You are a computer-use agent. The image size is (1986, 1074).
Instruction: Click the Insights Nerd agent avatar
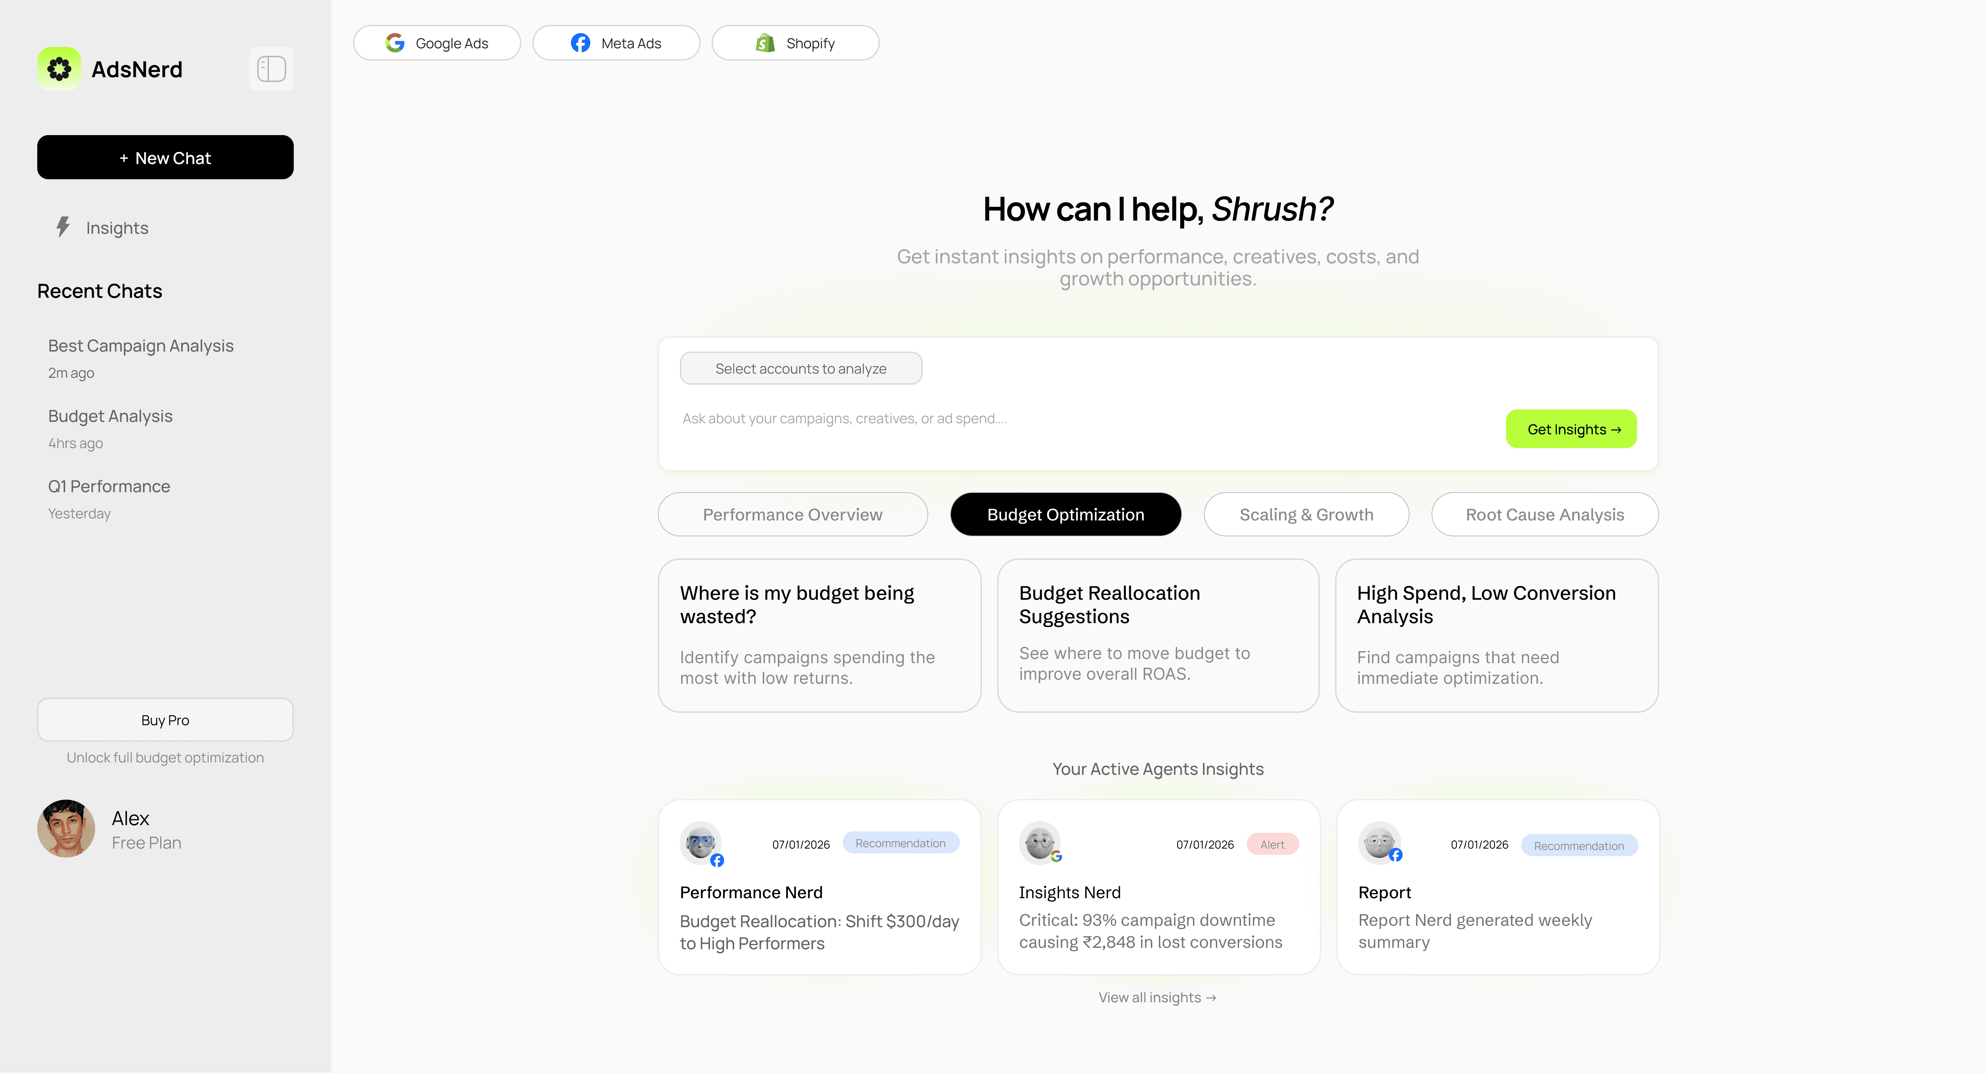(1039, 842)
